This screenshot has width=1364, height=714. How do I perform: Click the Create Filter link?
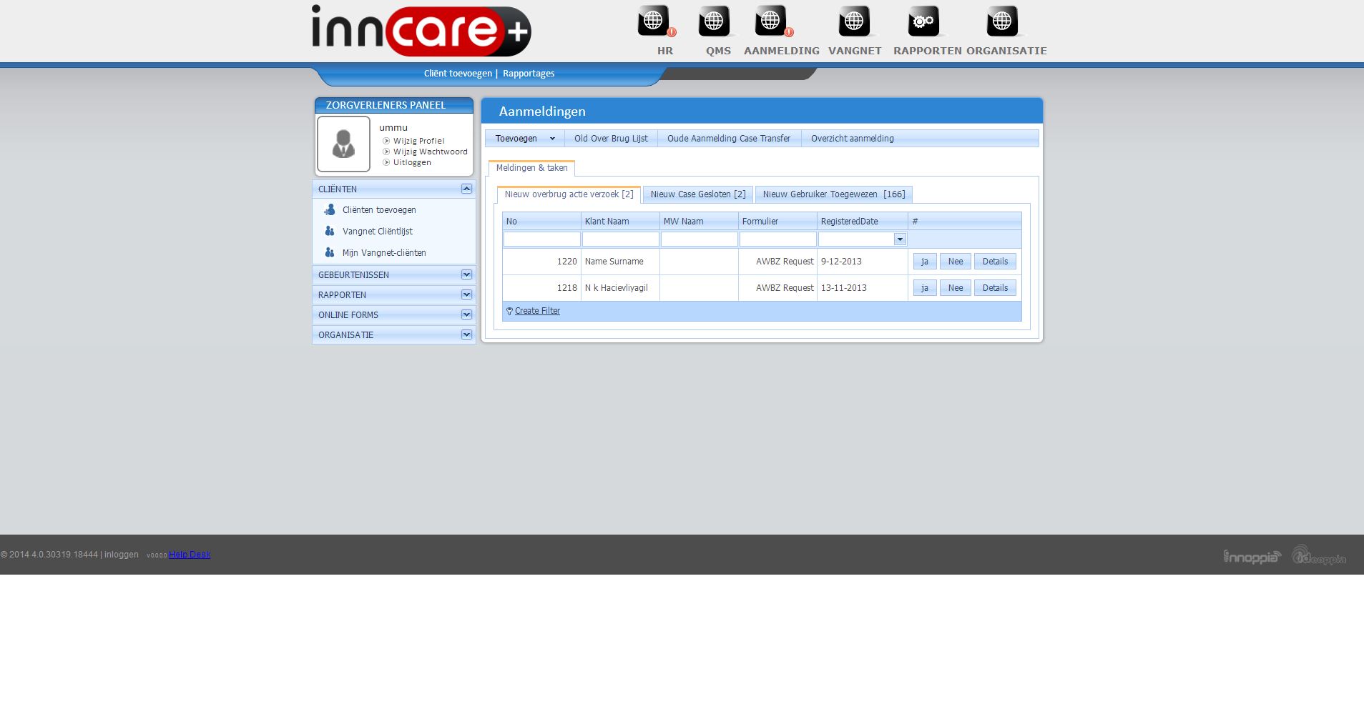tap(537, 311)
